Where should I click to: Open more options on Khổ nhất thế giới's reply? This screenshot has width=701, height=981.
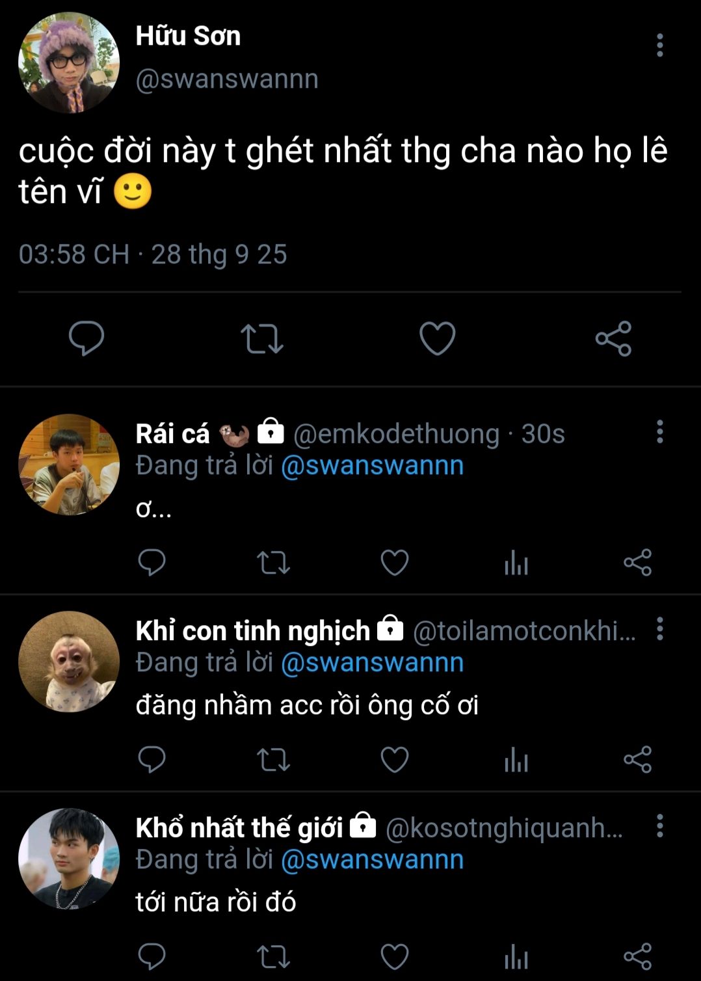pos(659,826)
